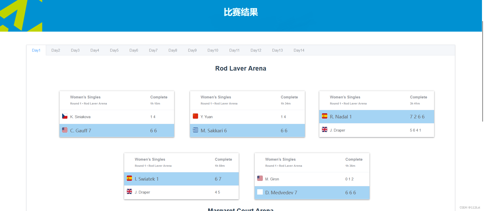The width and height of the screenshot is (484, 211).
Task: Click the winner name D. Medvedev 7
Action: 281,193
